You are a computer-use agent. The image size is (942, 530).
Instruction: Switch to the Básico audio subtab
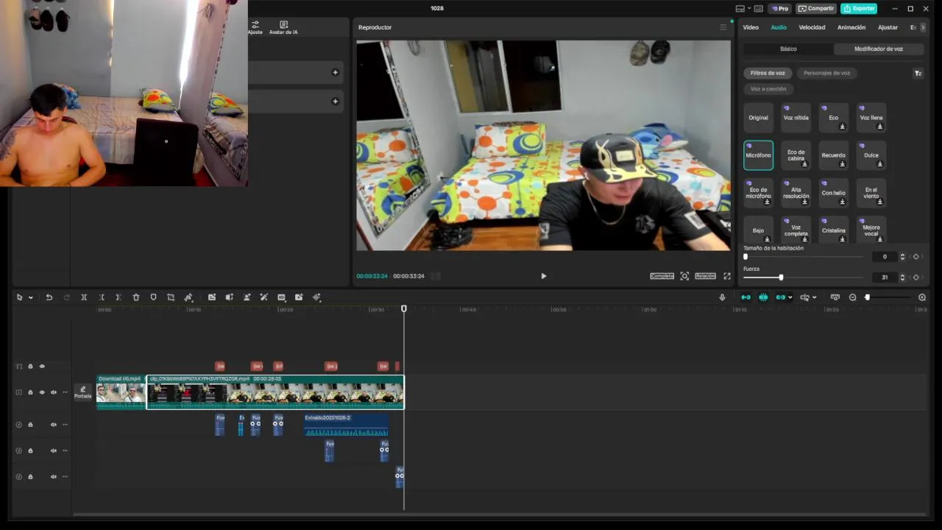click(788, 49)
